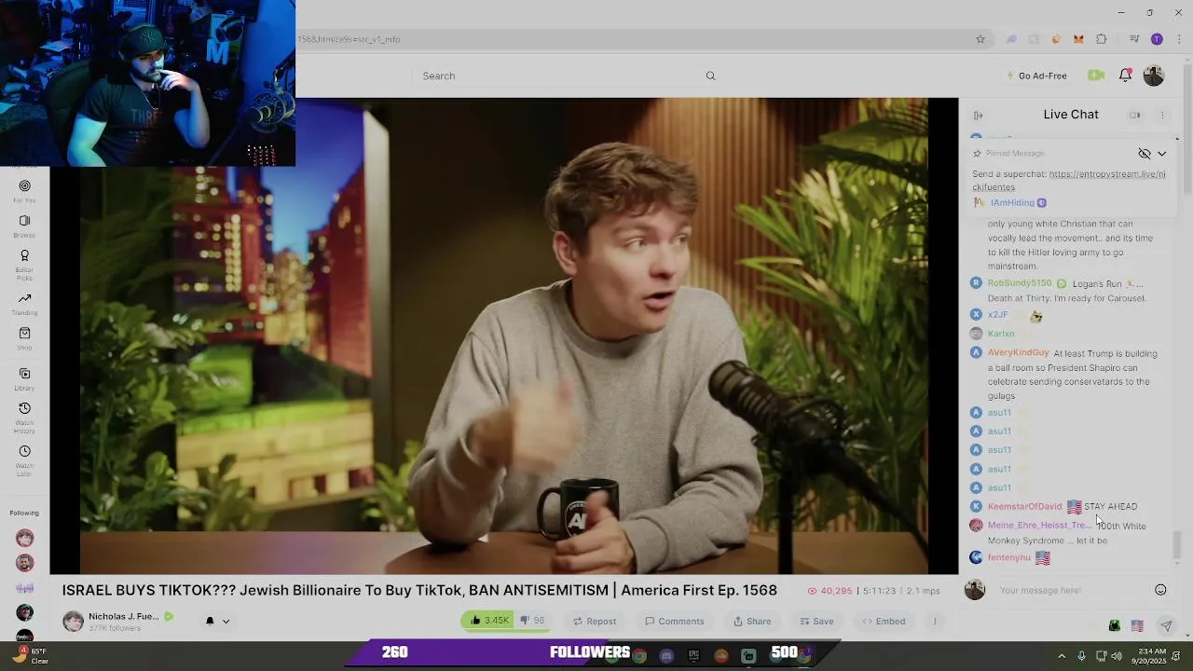Open Nicholas J. Fuentes channel name
This screenshot has width=1193, height=671.
[123, 616]
